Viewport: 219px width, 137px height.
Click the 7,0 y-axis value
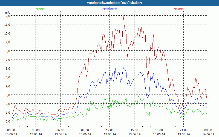point(8,60)
